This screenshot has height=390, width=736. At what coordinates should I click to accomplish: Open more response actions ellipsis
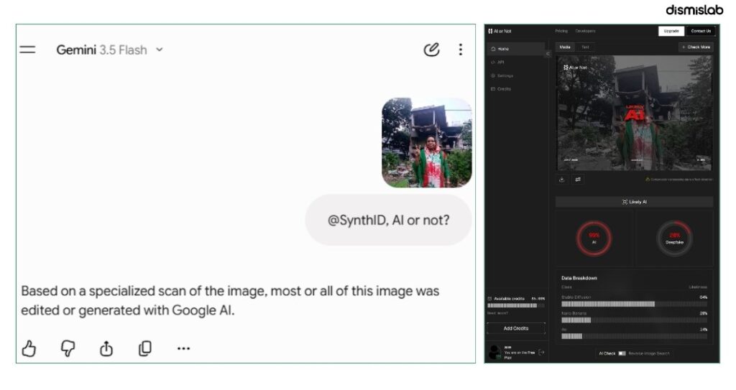[183, 348]
